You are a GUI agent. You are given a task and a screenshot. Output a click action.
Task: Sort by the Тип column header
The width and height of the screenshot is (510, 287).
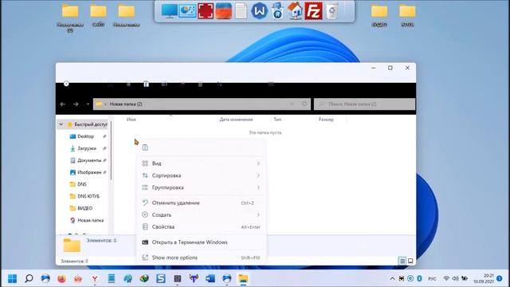pyautogui.click(x=277, y=120)
